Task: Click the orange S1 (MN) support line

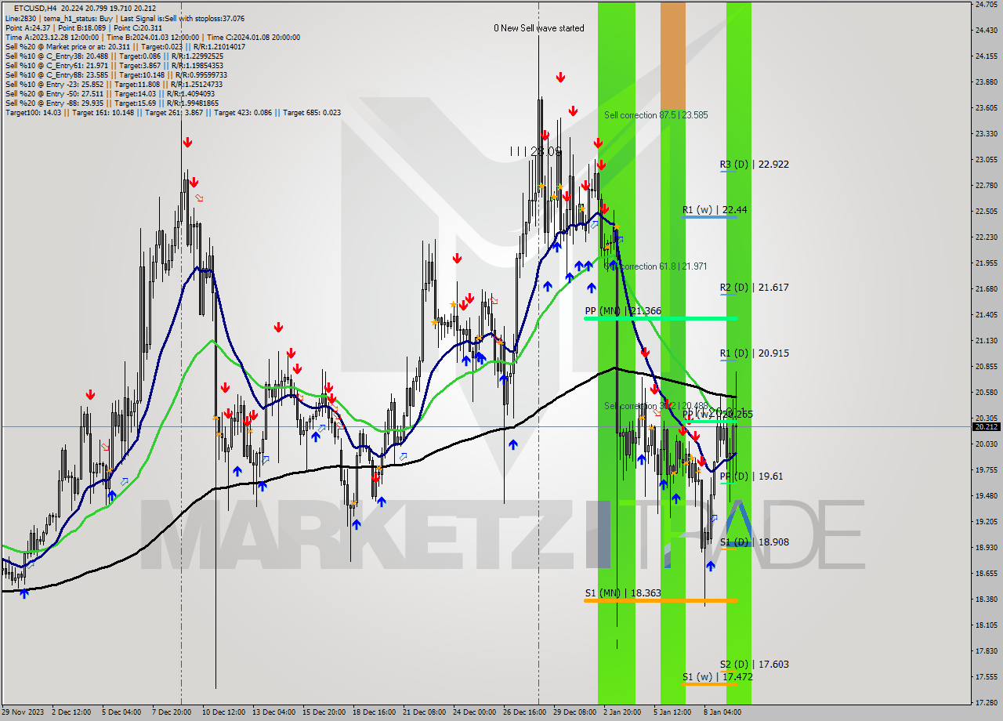Action: [661, 600]
